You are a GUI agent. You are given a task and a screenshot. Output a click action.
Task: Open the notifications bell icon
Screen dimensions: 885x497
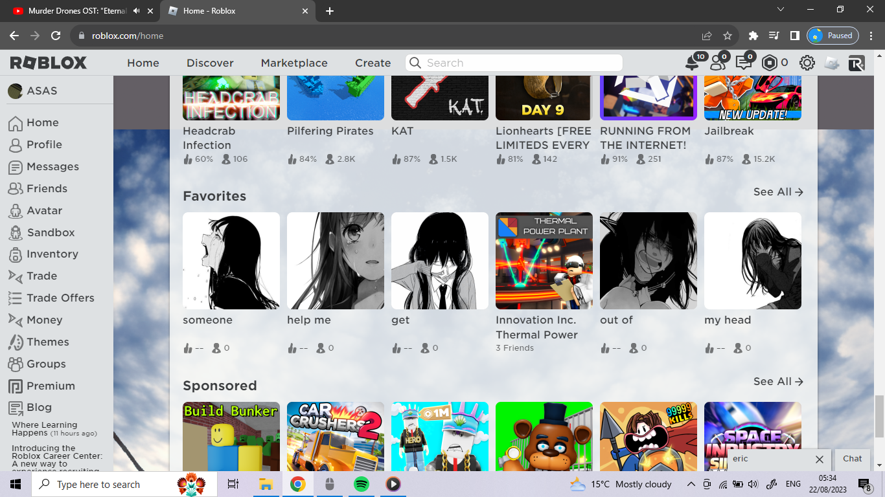coord(693,63)
